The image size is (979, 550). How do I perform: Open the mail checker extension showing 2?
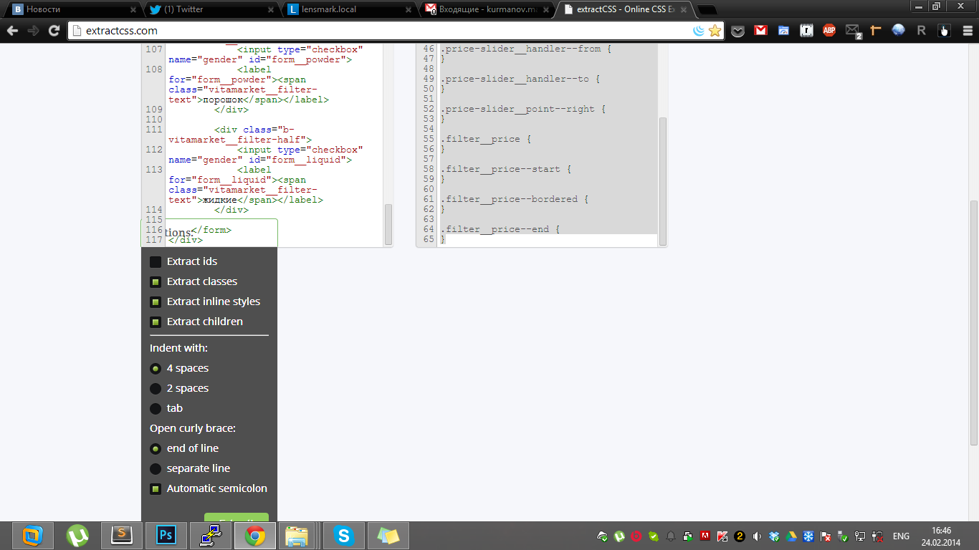click(852, 31)
